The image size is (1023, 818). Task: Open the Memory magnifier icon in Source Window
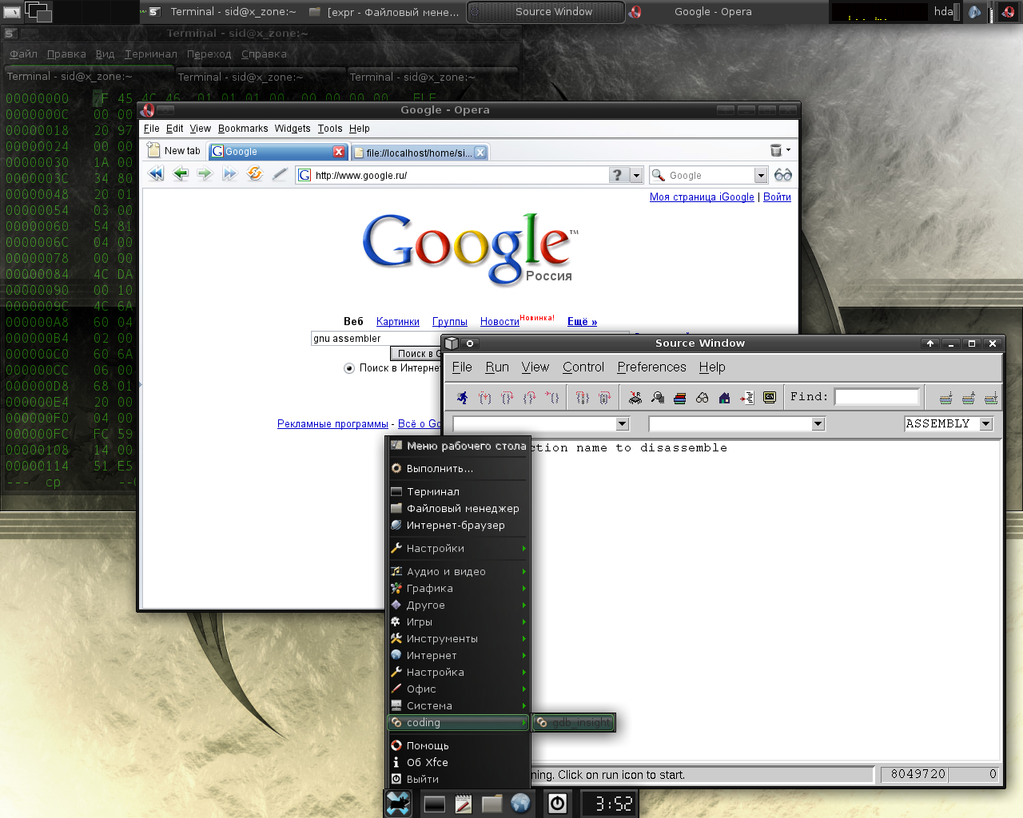658,397
